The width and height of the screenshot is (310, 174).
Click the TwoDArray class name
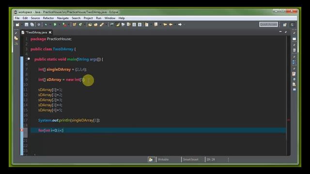point(63,49)
